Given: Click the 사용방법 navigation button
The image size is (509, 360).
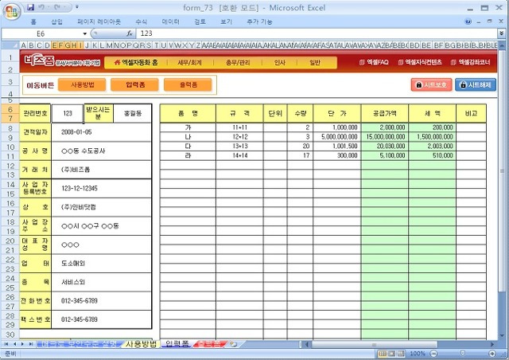Looking at the screenshot, I should (x=82, y=85).
